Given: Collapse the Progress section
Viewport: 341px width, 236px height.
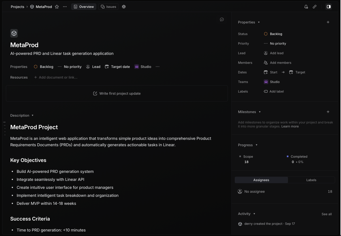Looking at the screenshot, I should (x=248, y=145).
